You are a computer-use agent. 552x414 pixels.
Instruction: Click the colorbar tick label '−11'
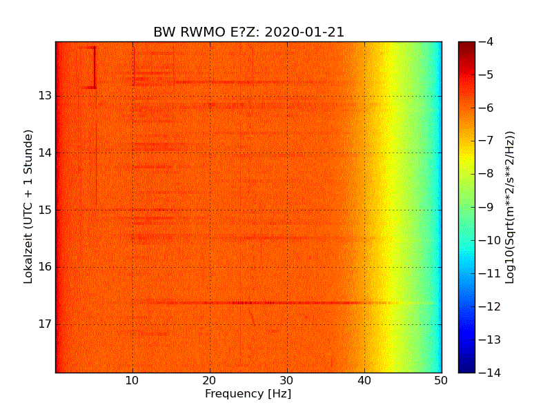(490, 273)
